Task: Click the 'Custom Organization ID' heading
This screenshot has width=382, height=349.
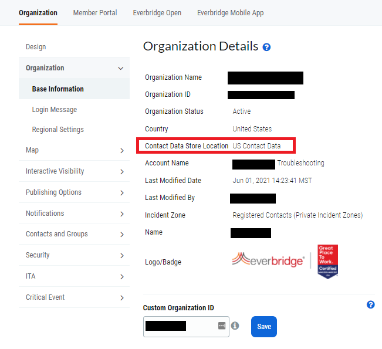Action: [x=178, y=308]
